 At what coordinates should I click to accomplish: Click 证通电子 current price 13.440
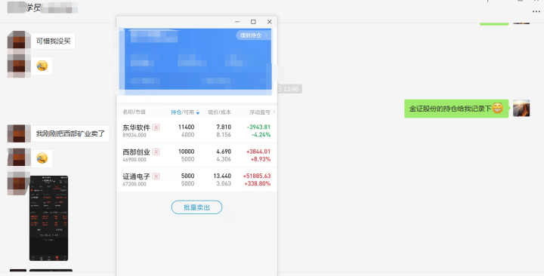click(222, 176)
